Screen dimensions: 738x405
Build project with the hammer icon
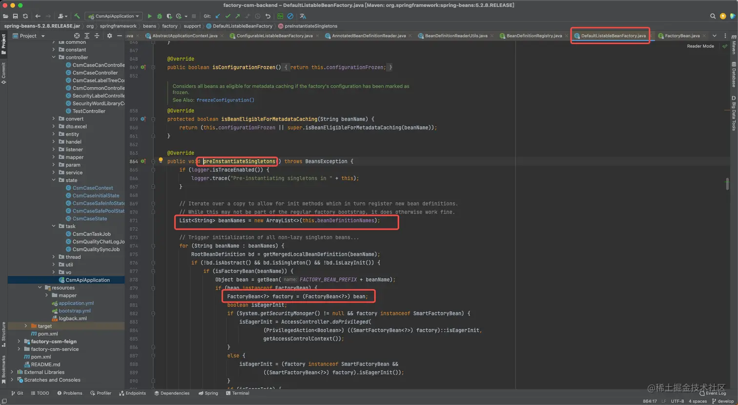77,16
